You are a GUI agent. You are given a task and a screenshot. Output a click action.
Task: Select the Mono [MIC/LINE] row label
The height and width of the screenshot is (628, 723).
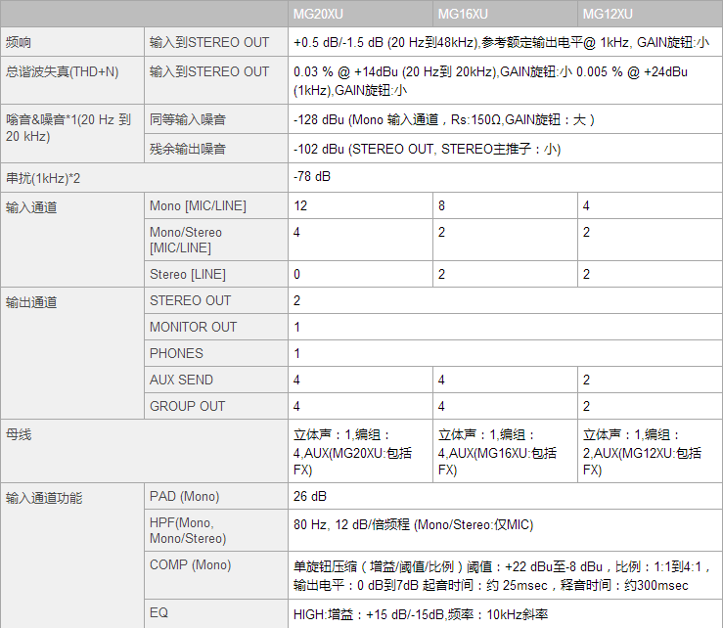(198, 205)
